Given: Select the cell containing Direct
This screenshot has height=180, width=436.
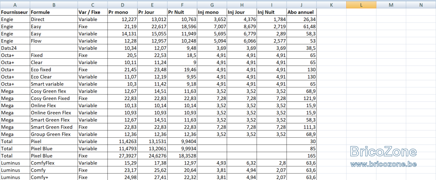Looking at the screenshot, I should 54,19.
